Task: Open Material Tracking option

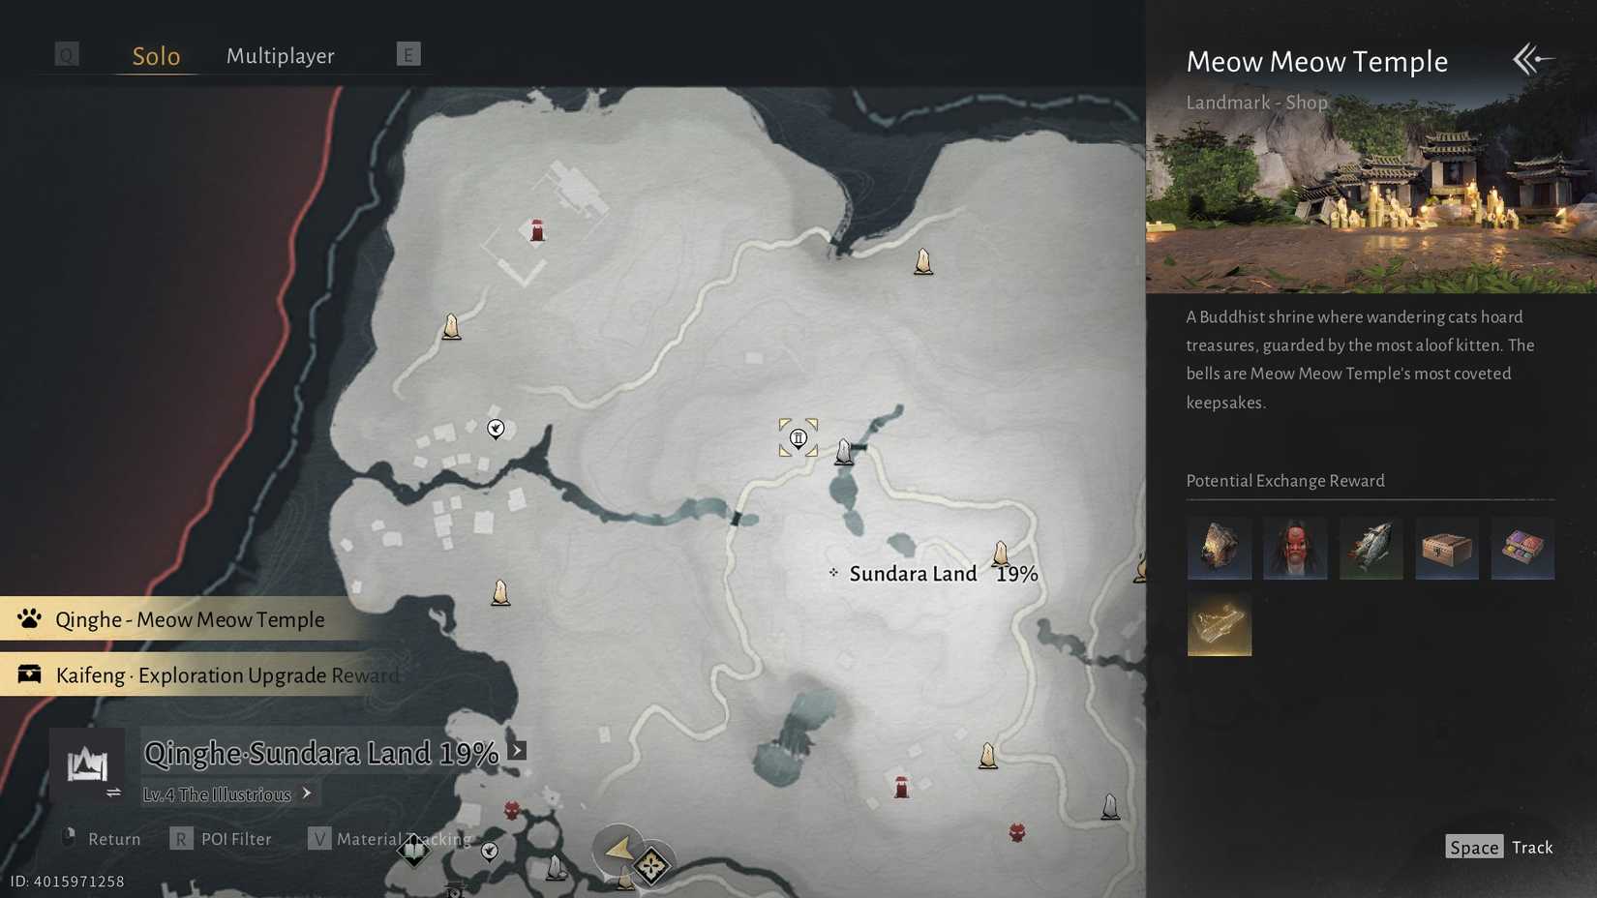Action: point(389,839)
